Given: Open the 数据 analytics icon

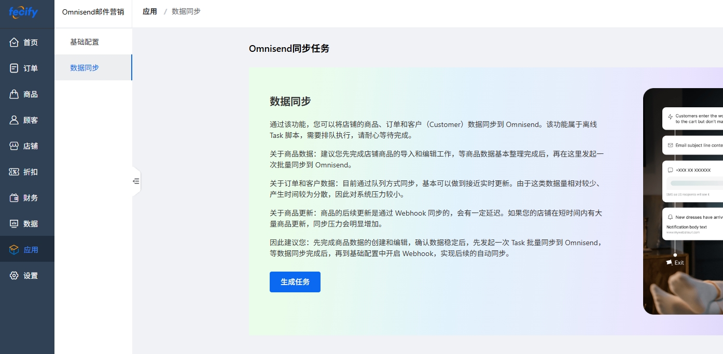Looking at the screenshot, I should point(15,224).
